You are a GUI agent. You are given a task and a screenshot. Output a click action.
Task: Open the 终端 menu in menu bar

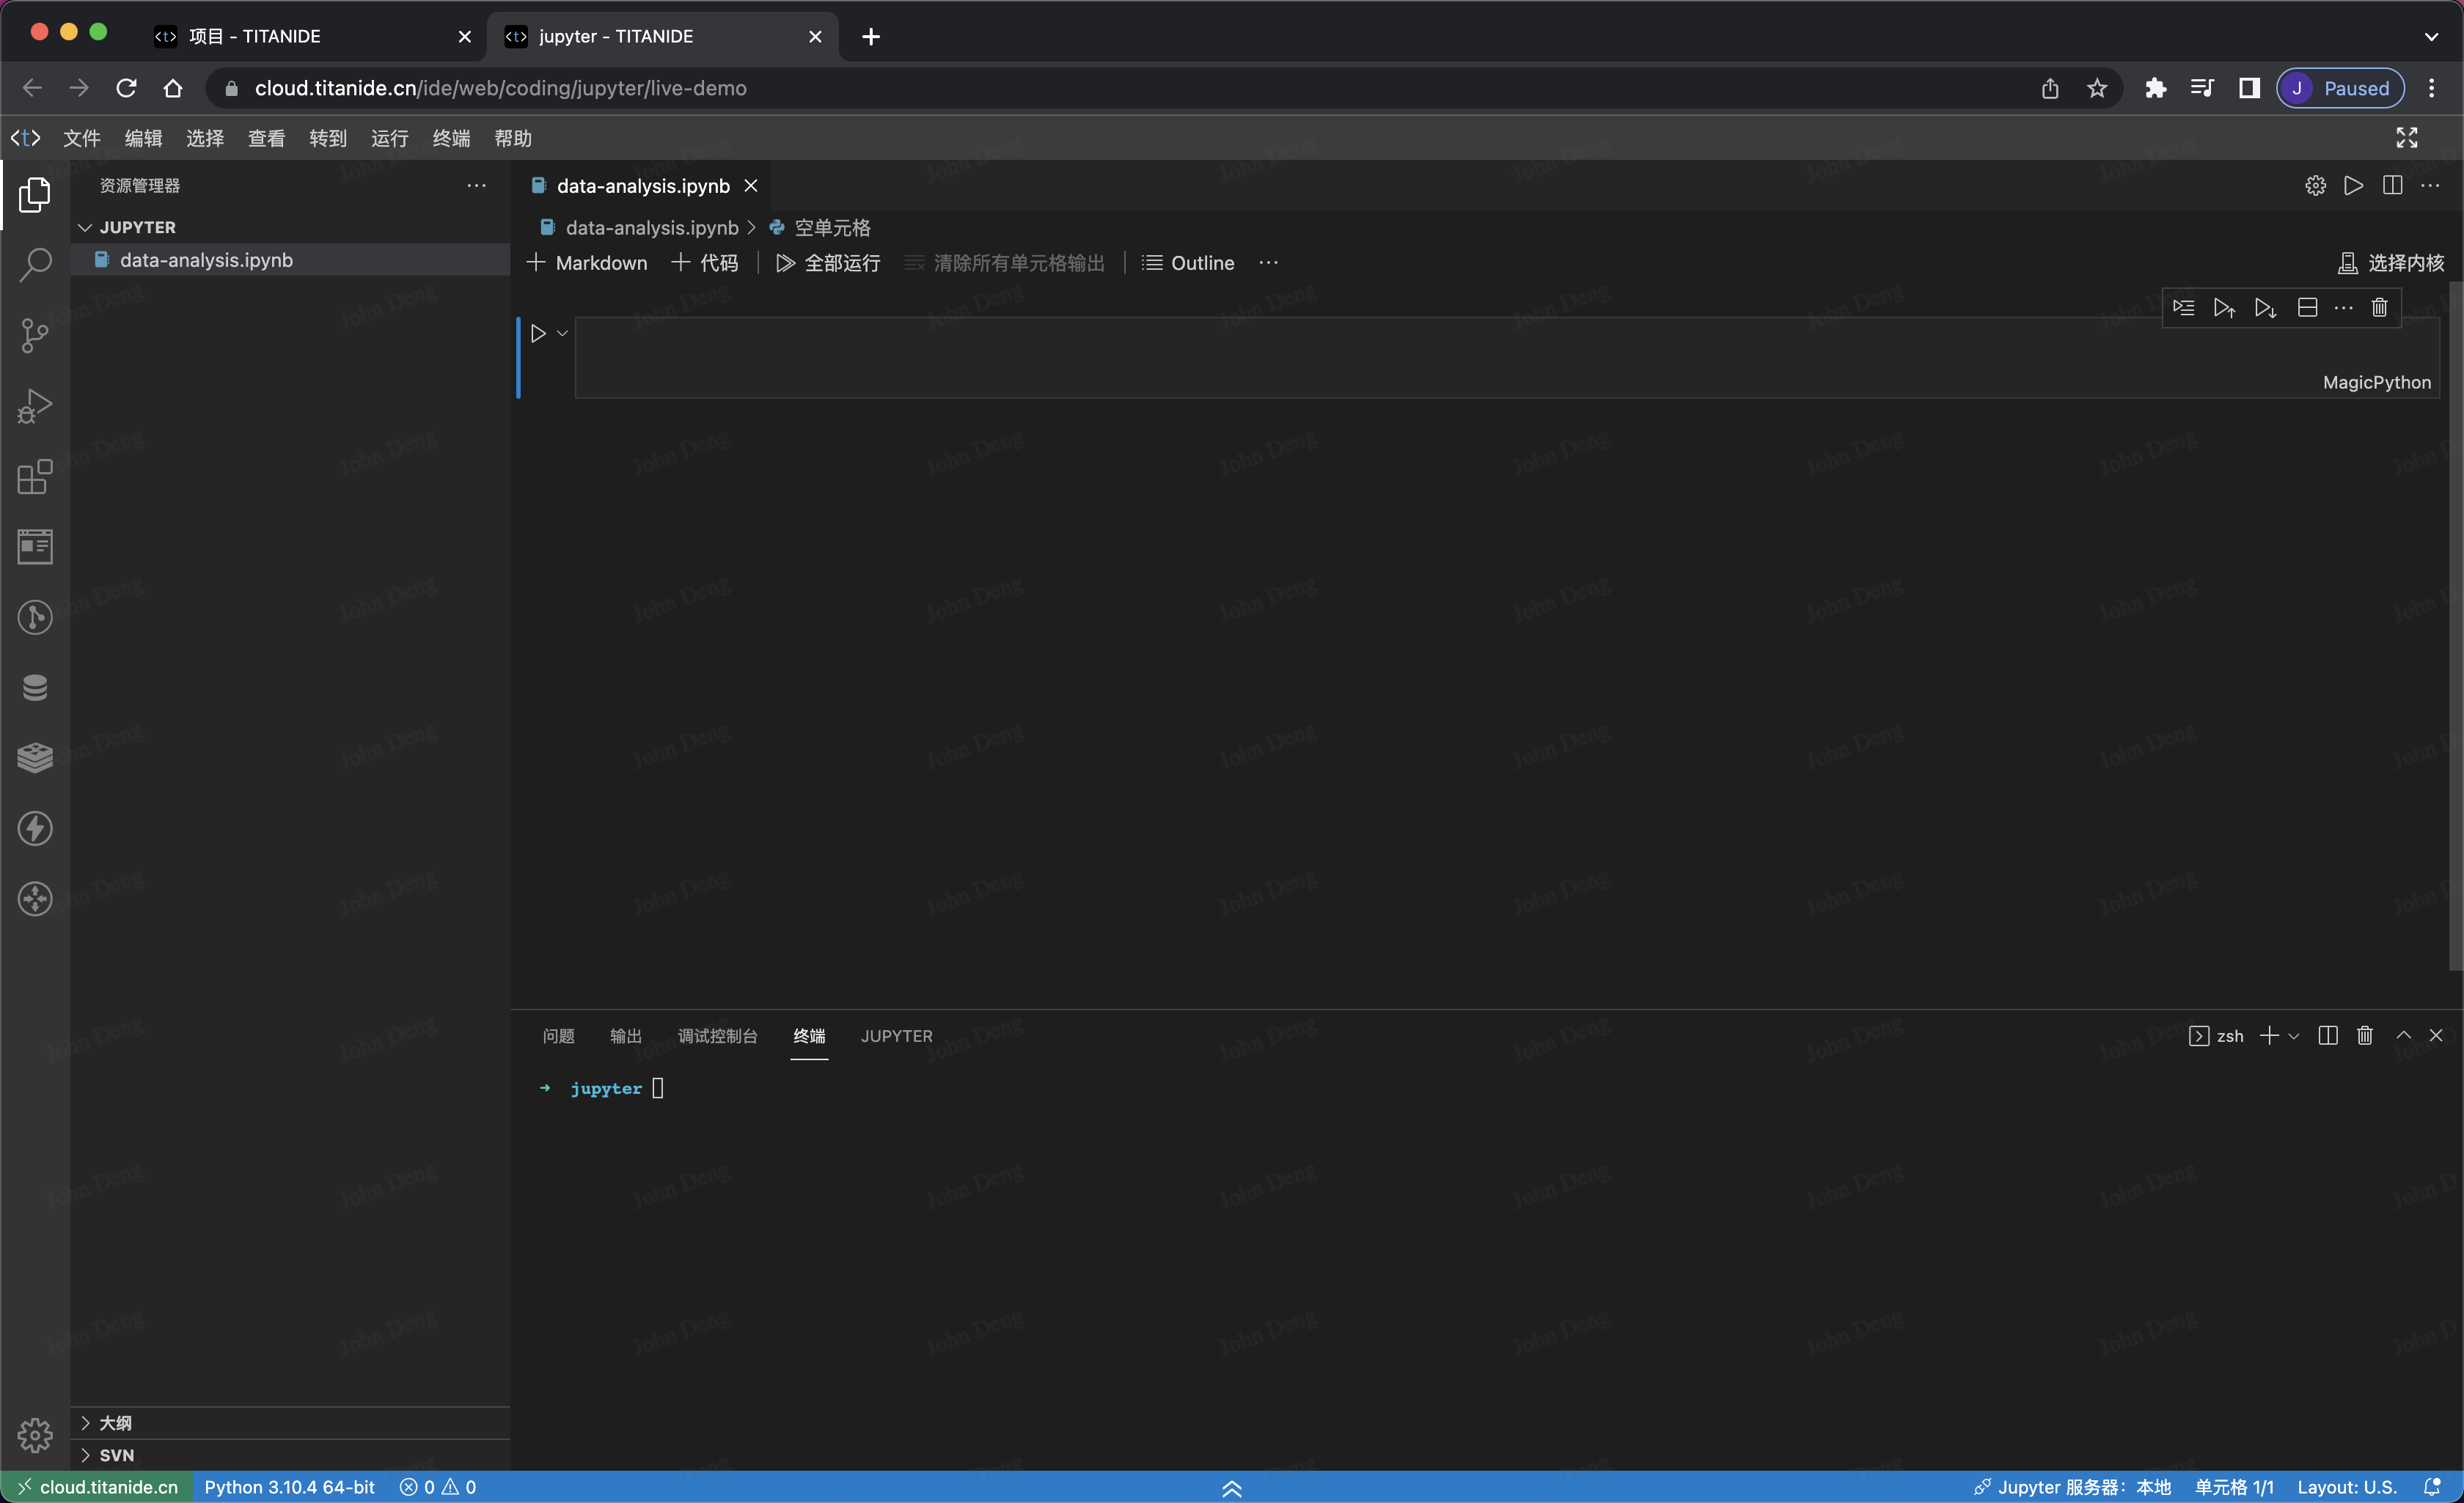point(451,138)
